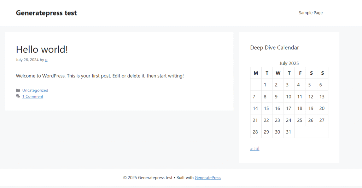362x188 pixels.
Task: Click the Welcome to WordPress post paragraph
Action: [x=100, y=76]
